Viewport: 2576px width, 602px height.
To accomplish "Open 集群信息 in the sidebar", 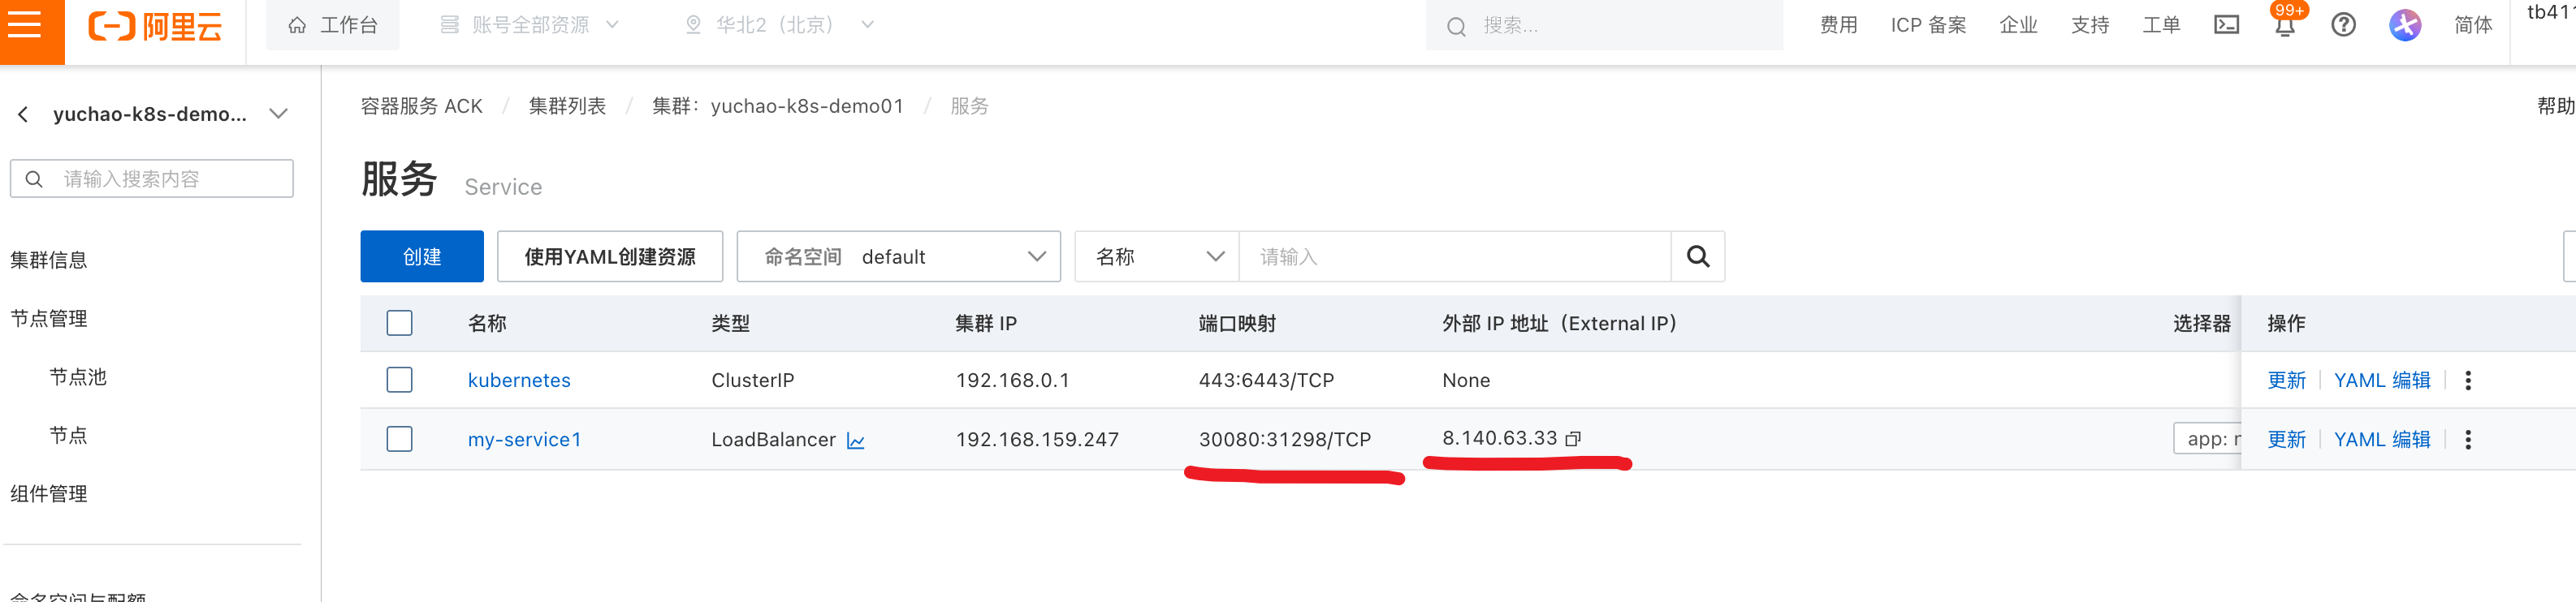I will tap(49, 260).
